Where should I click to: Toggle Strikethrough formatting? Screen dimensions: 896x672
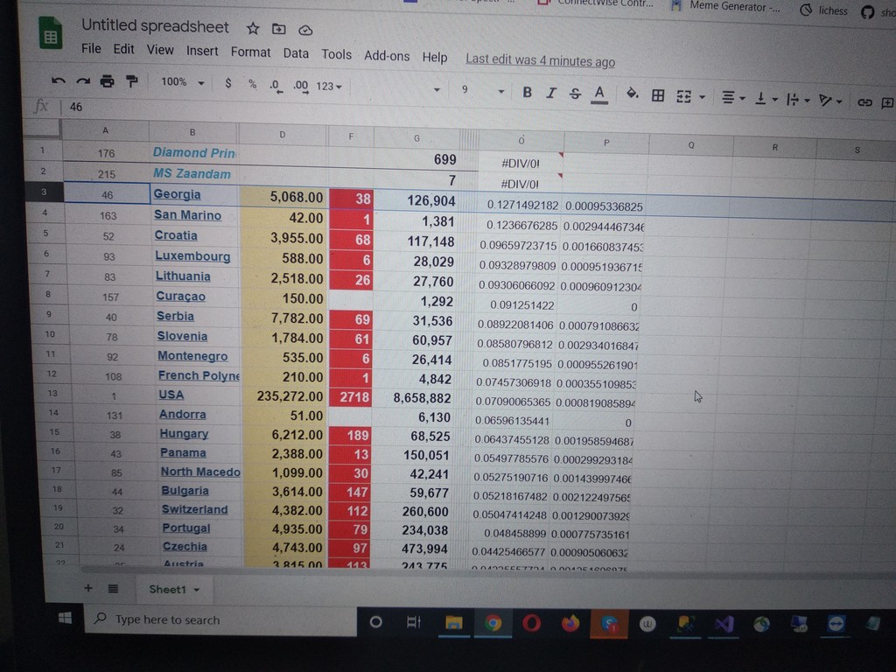575,94
